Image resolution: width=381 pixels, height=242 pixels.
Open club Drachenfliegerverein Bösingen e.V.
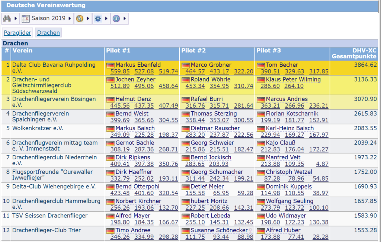pos(54,102)
